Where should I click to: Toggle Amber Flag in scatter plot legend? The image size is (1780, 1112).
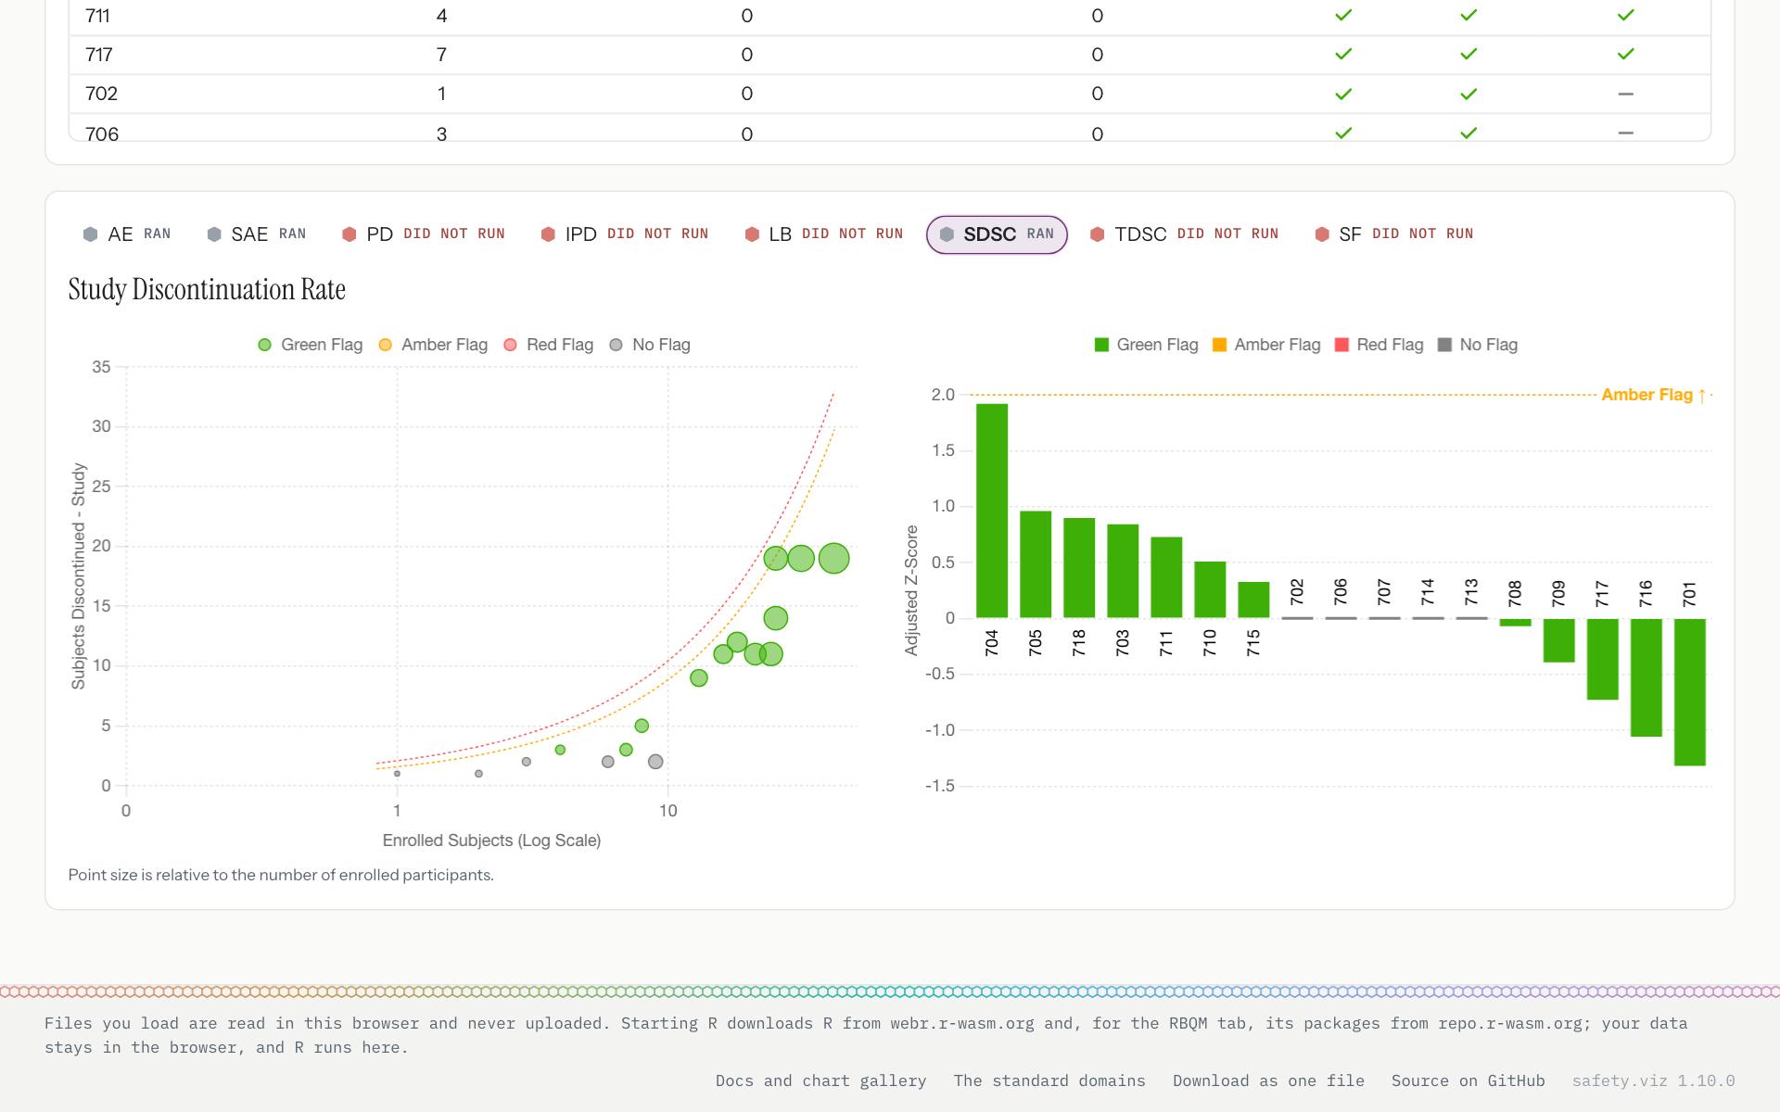tap(433, 345)
